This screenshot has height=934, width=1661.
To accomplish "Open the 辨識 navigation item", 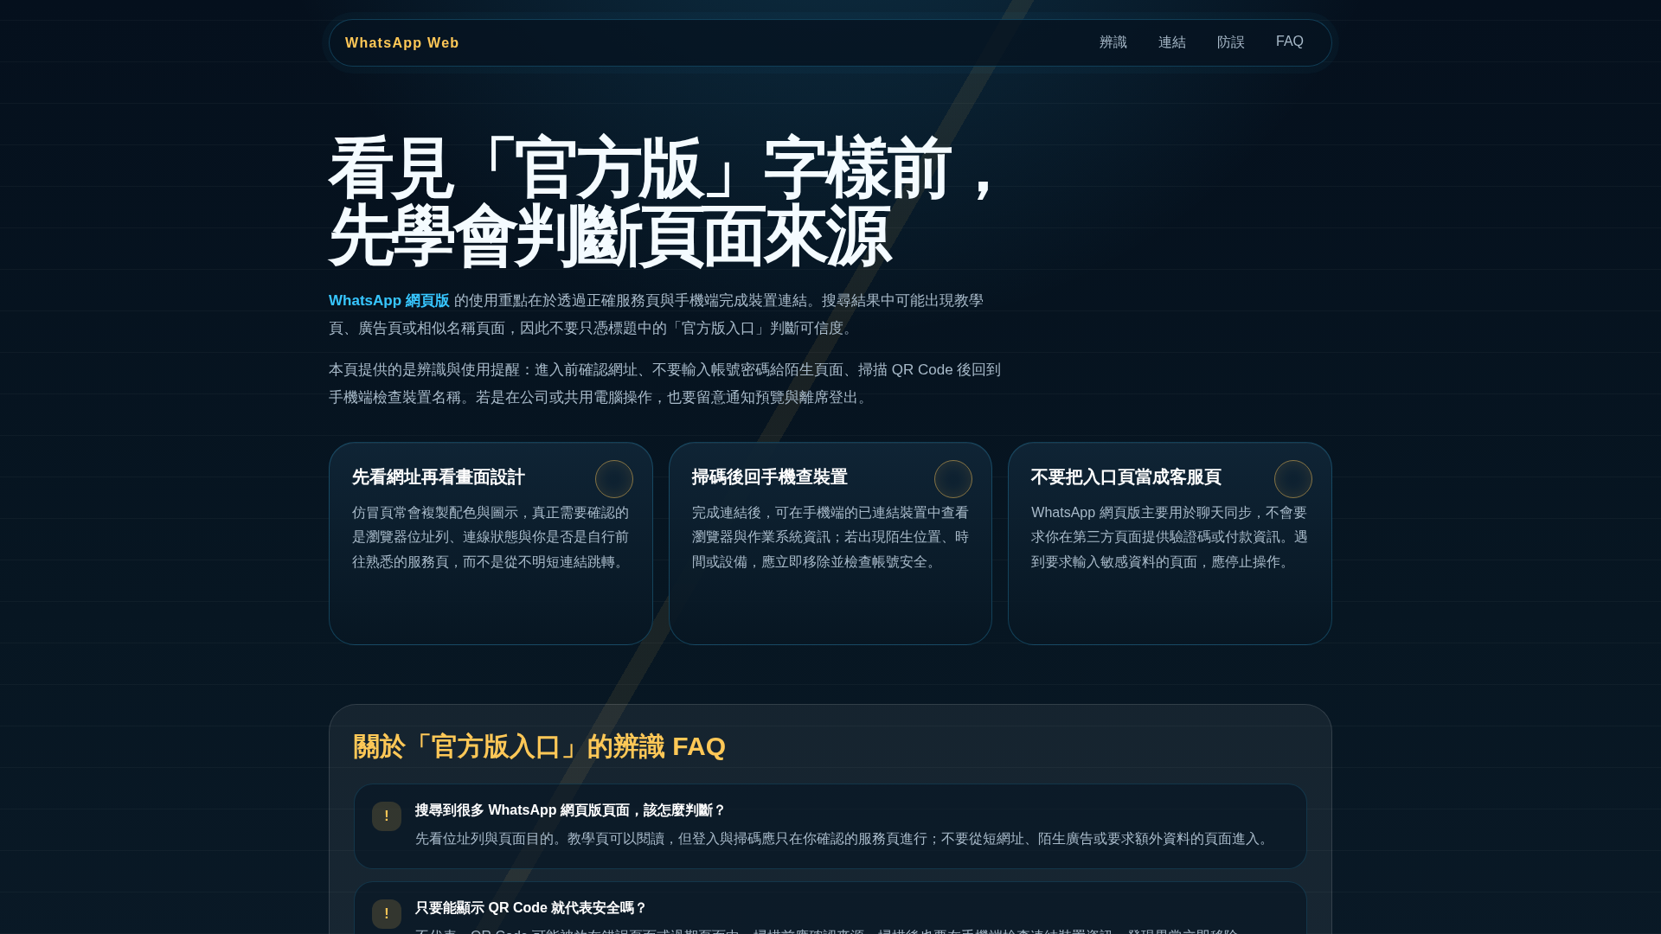I will point(1113,42).
